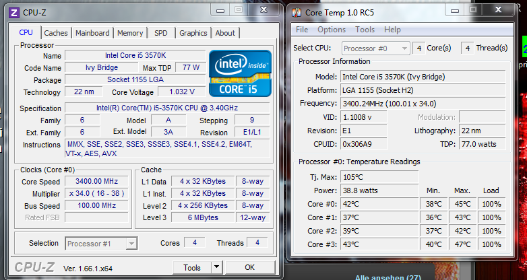Click the CPU-Z Cores count field 4
Viewport: 527px width, 280px height.
pyautogui.click(x=195, y=242)
